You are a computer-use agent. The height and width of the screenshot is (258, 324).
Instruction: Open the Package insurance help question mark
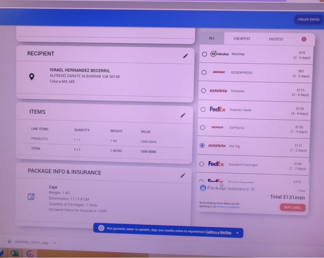(253, 189)
